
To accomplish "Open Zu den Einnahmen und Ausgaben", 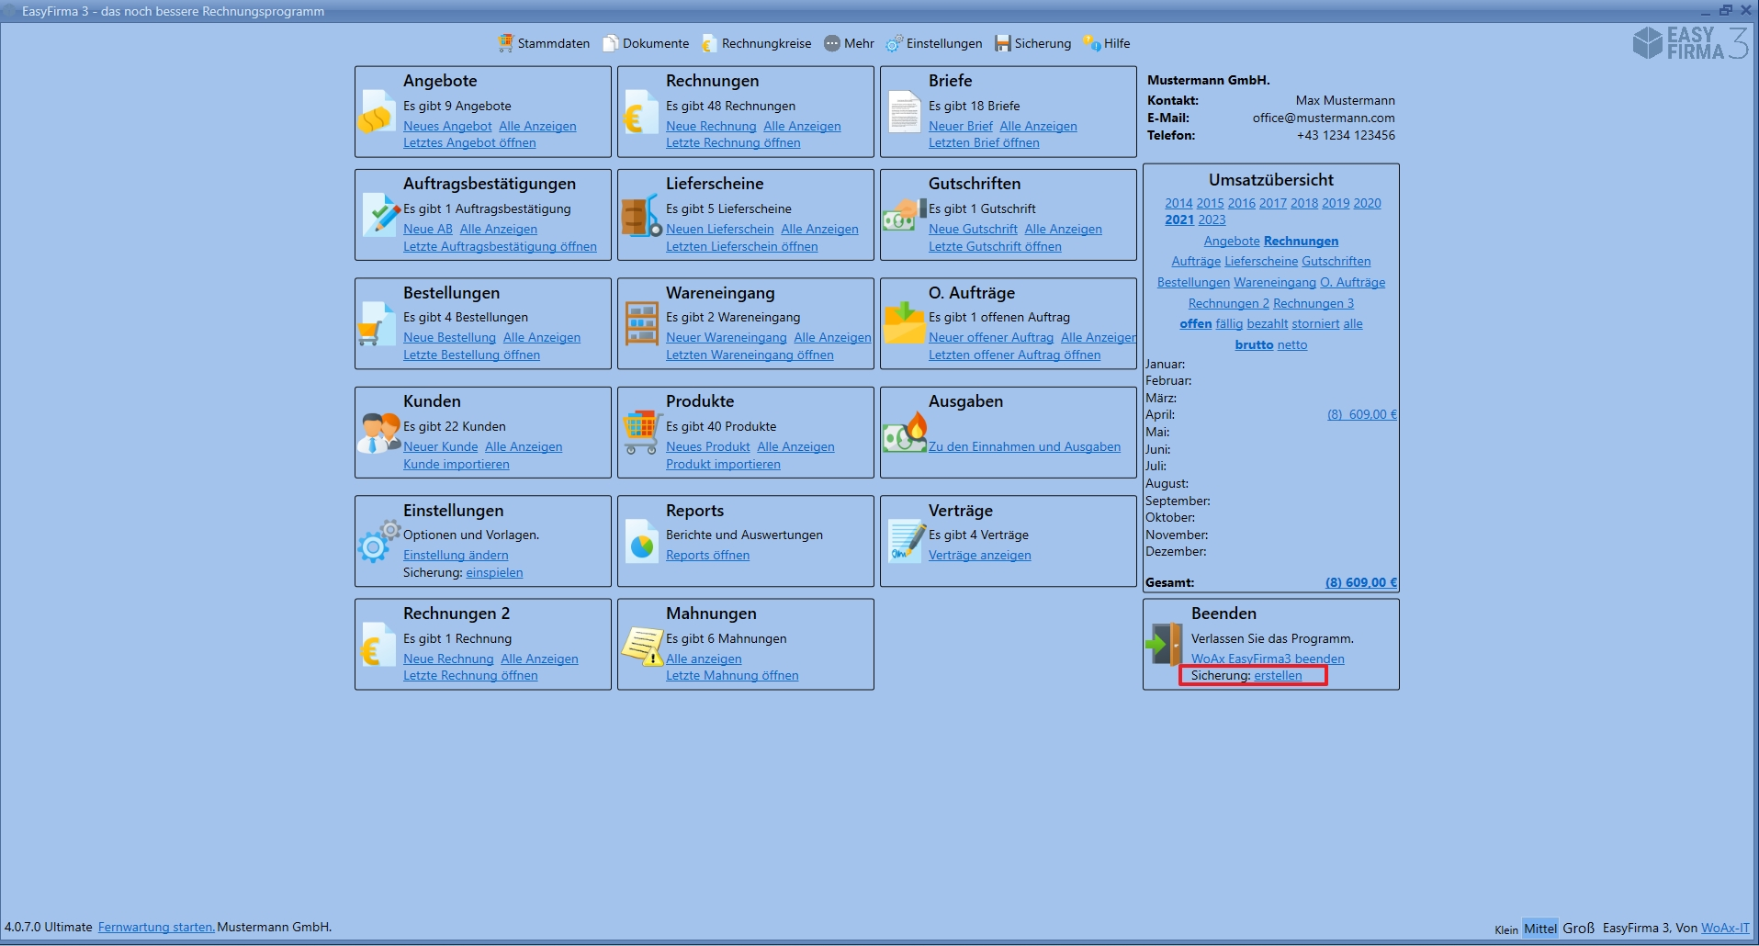I will click(1024, 446).
